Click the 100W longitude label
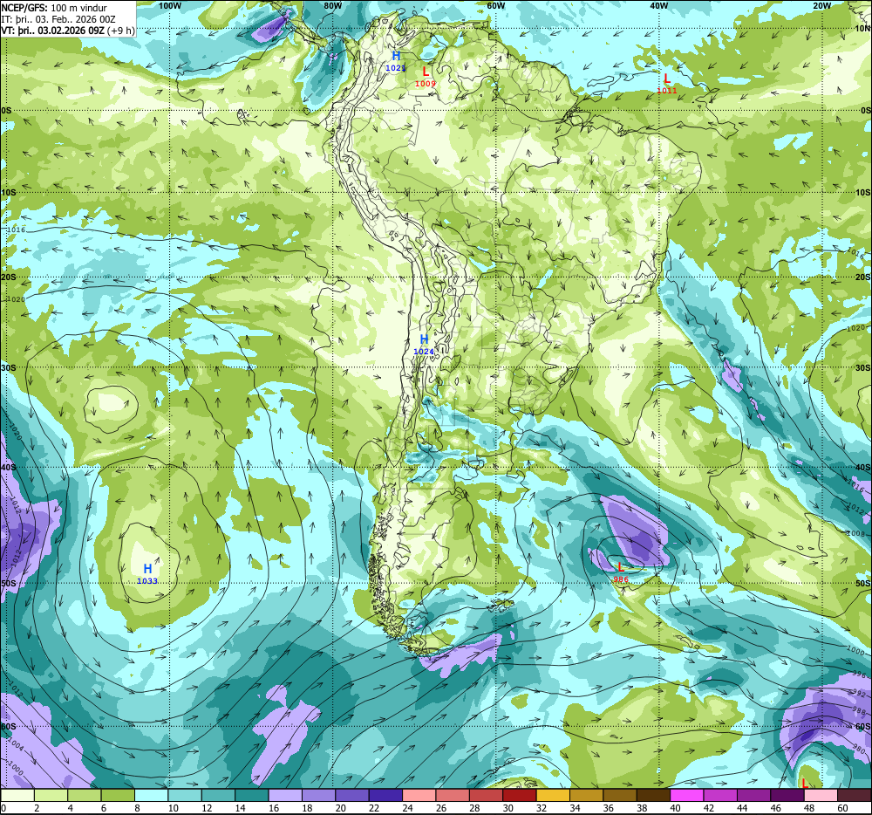872x815 pixels. [x=170, y=5]
